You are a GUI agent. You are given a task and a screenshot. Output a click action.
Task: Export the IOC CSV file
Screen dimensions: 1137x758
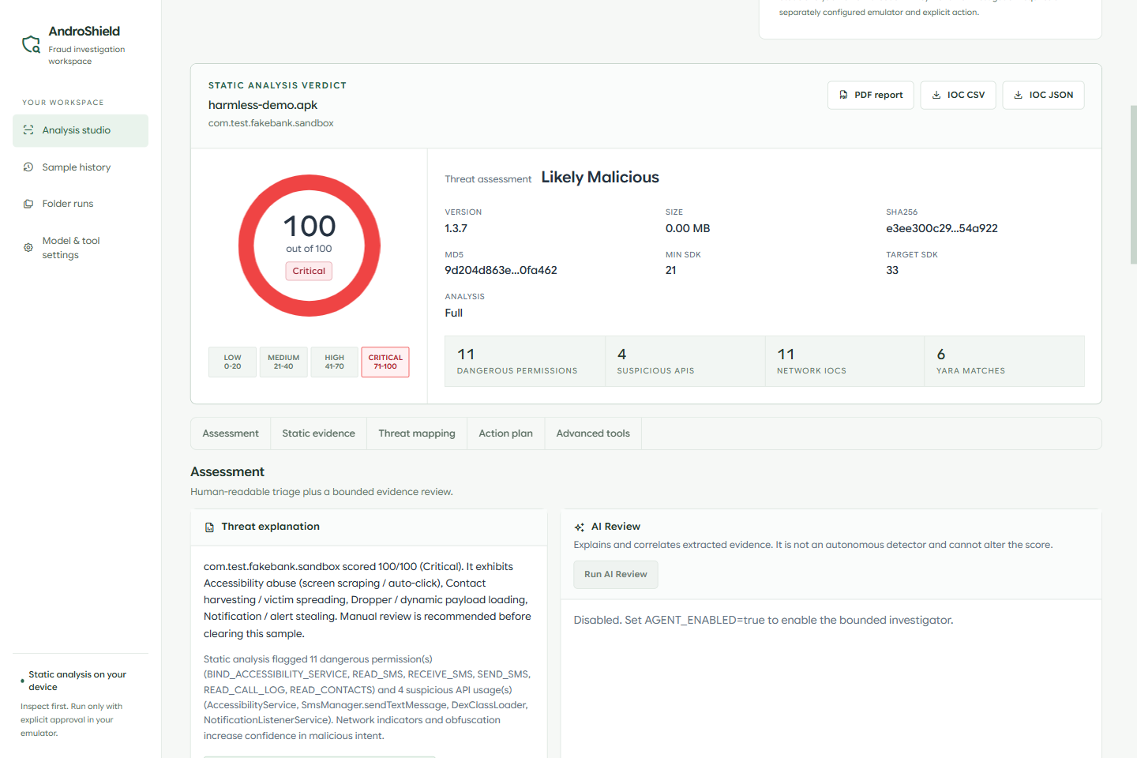pyautogui.click(x=959, y=95)
